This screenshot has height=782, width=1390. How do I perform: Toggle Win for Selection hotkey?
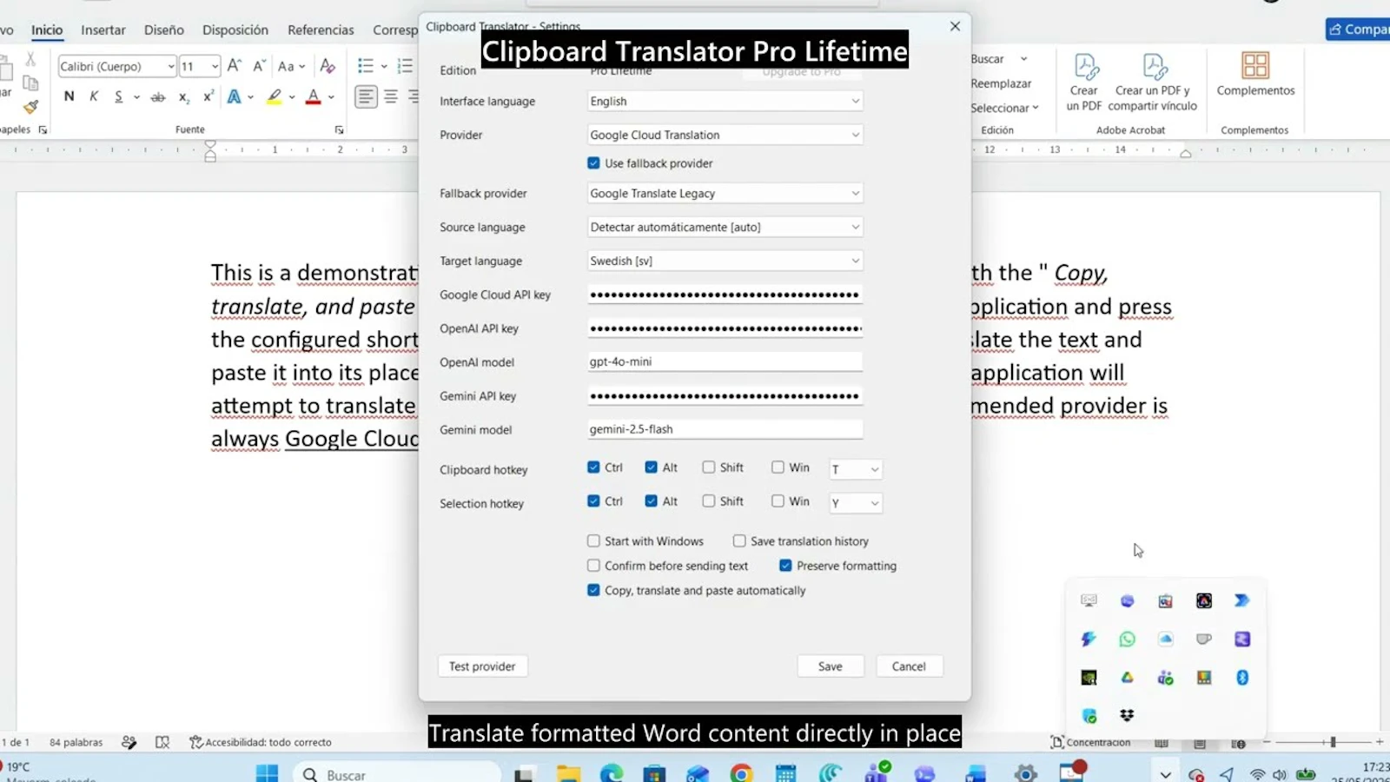[x=778, y=501]
